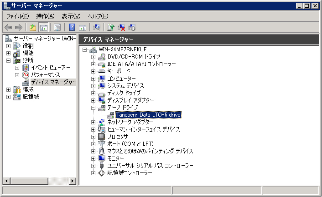The height and width of the screenshot is (197, 322).
Task: Open the 操作(A) menu
Action: 45,16
